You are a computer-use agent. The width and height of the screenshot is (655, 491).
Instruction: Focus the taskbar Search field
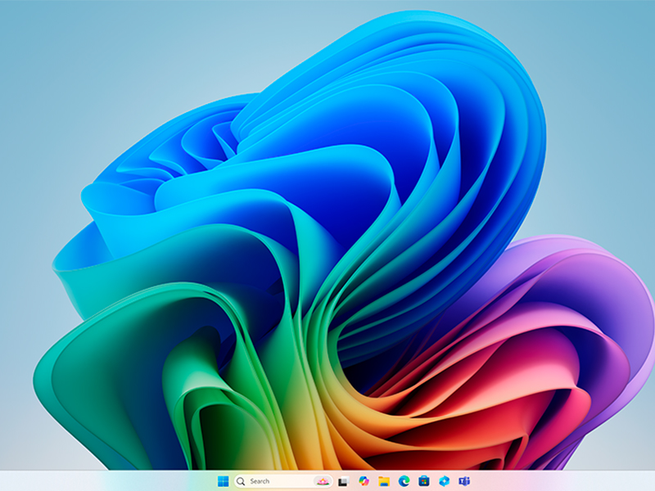pyautogui.click(x=283, y=481)
